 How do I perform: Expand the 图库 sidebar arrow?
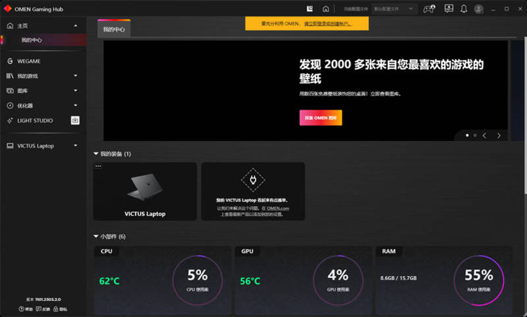coord(76,91)
